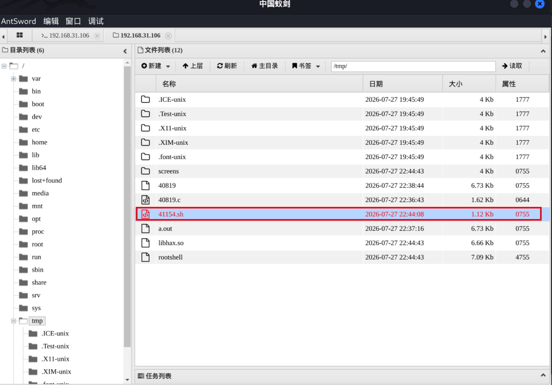552x385 pixels.
Task: Click the 任务列表 panel header icon
Action: coord(141,376)
